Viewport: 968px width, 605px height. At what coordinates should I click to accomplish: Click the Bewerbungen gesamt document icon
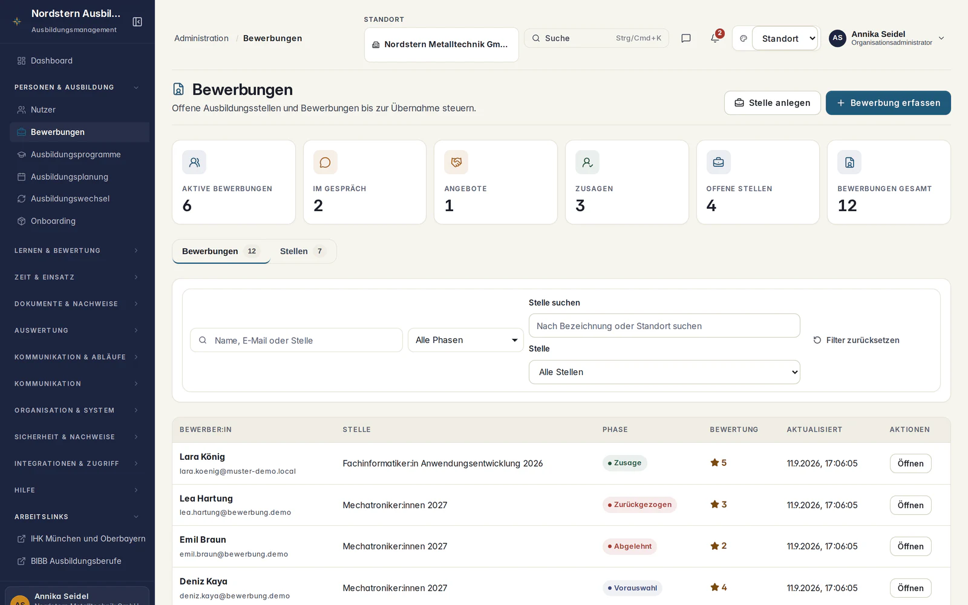click(849, 162)
